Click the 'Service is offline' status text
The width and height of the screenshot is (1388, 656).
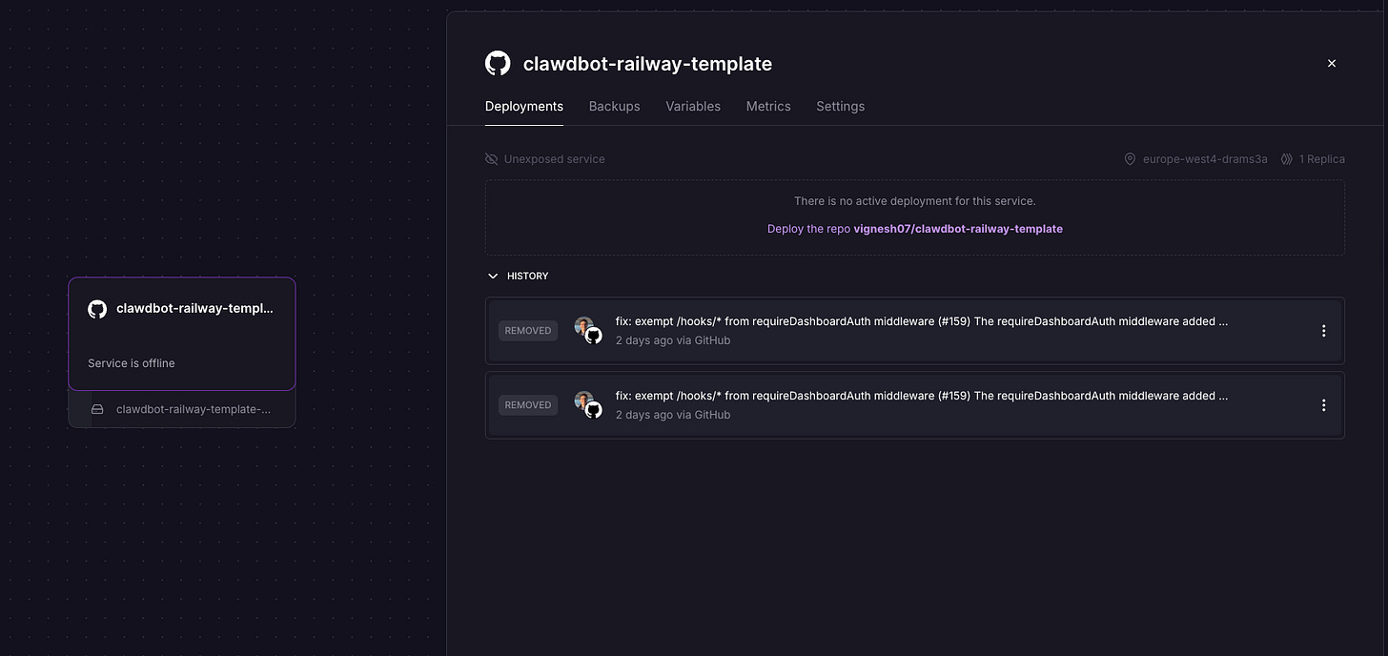click(132, 363)
